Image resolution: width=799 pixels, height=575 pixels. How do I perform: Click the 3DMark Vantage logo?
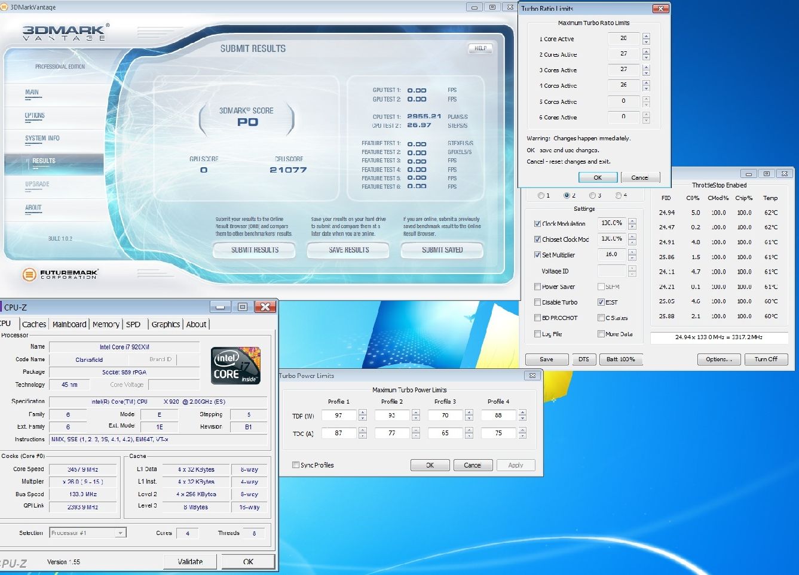click(x=66, y=32)
